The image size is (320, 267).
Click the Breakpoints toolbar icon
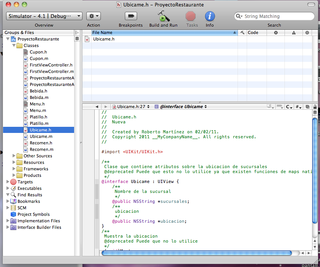pyautogui.click(x=131, y=16)
